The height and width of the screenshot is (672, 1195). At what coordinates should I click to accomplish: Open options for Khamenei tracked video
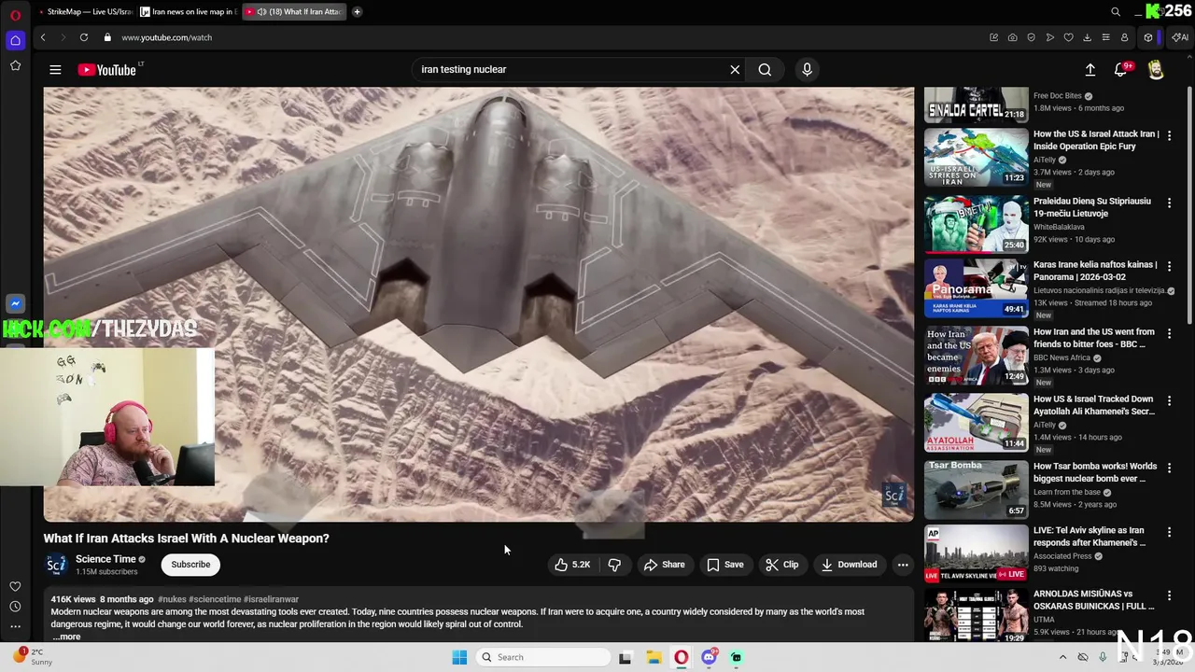1169,400
